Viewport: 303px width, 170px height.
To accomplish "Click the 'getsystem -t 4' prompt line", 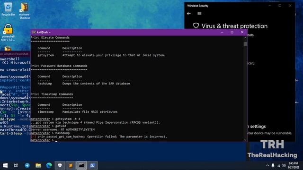I will pos(55,119).
